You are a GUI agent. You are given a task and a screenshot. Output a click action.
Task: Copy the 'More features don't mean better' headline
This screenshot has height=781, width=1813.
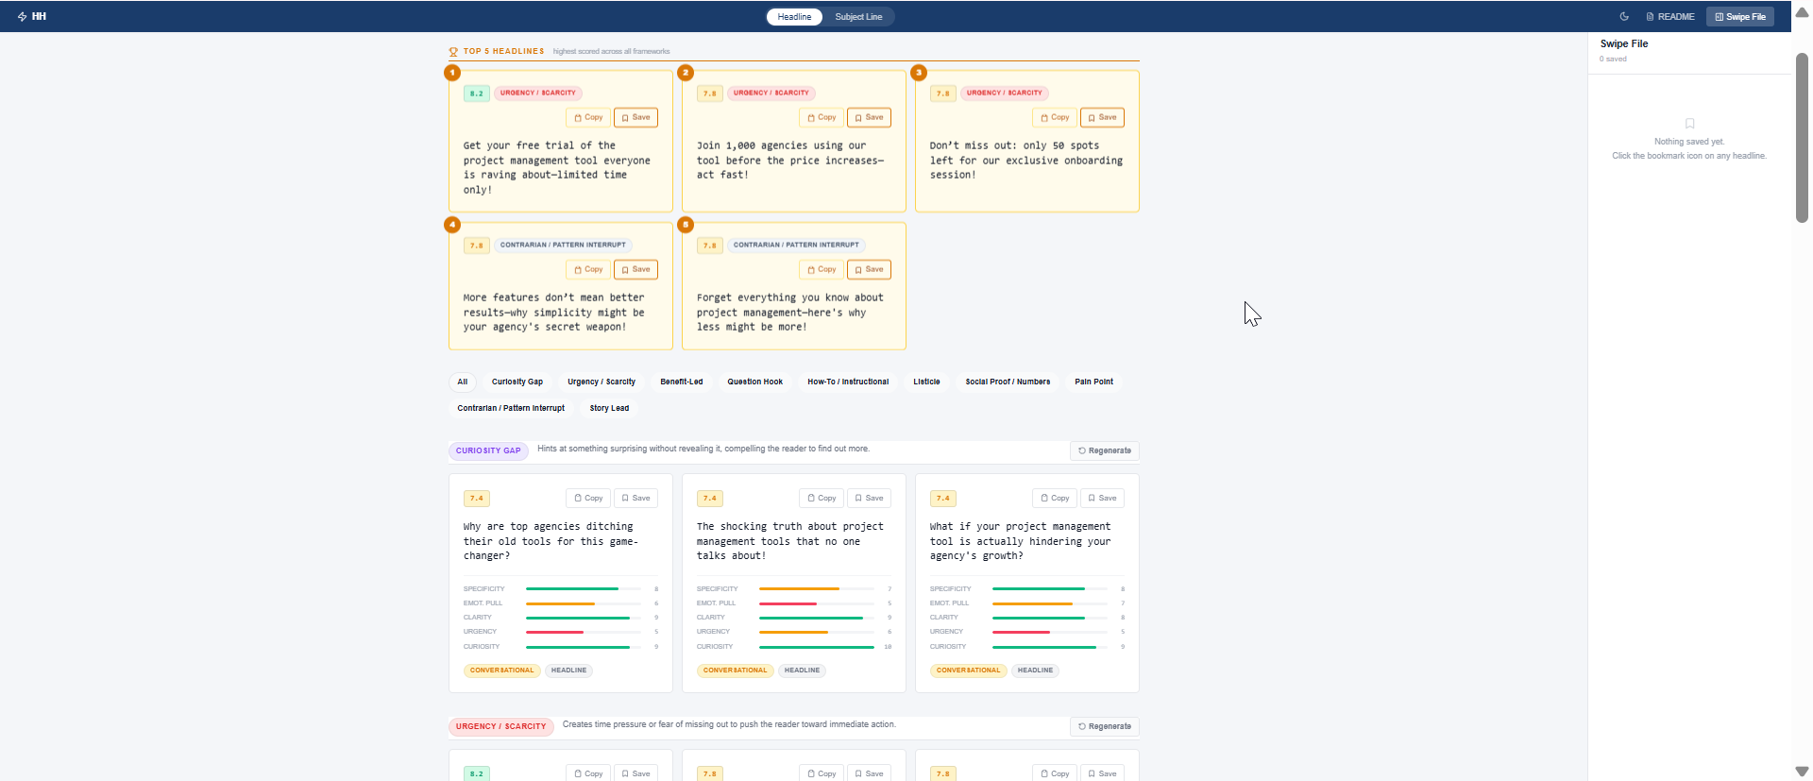(588, 270)
